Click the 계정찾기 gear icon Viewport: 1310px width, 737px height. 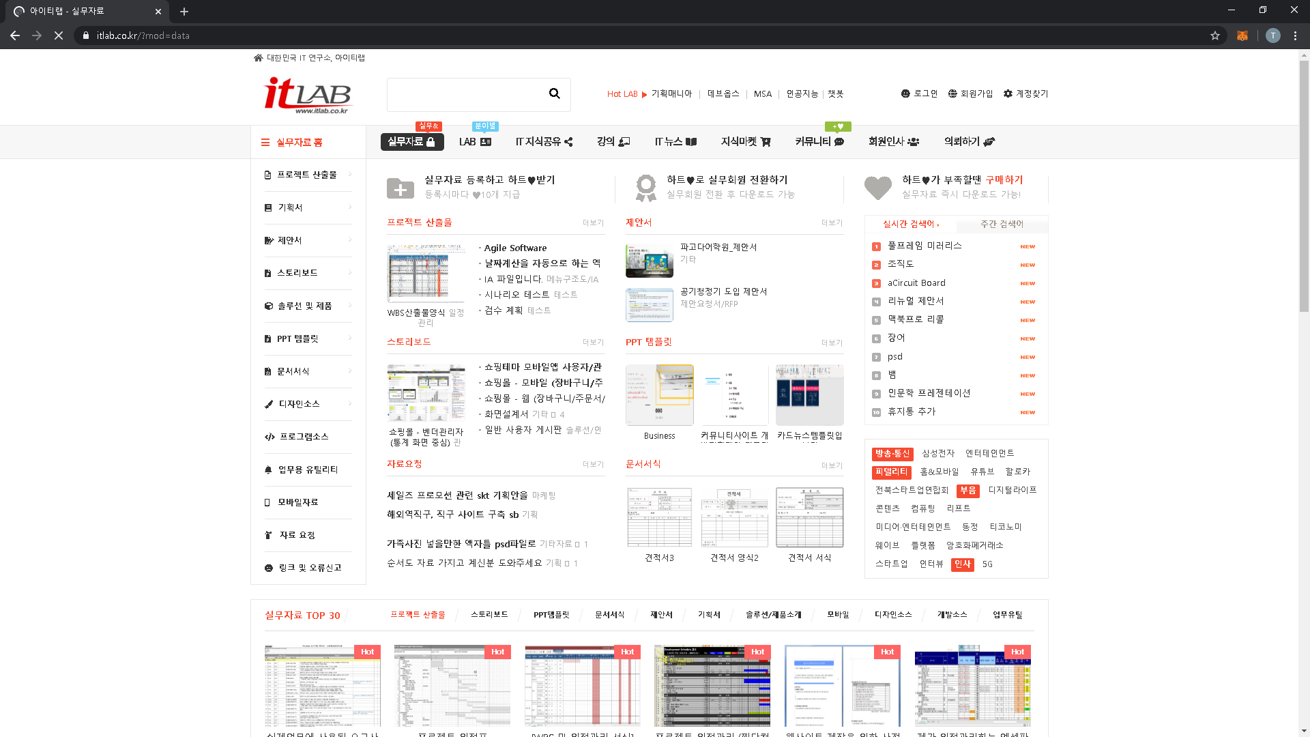click(1008, 93)
